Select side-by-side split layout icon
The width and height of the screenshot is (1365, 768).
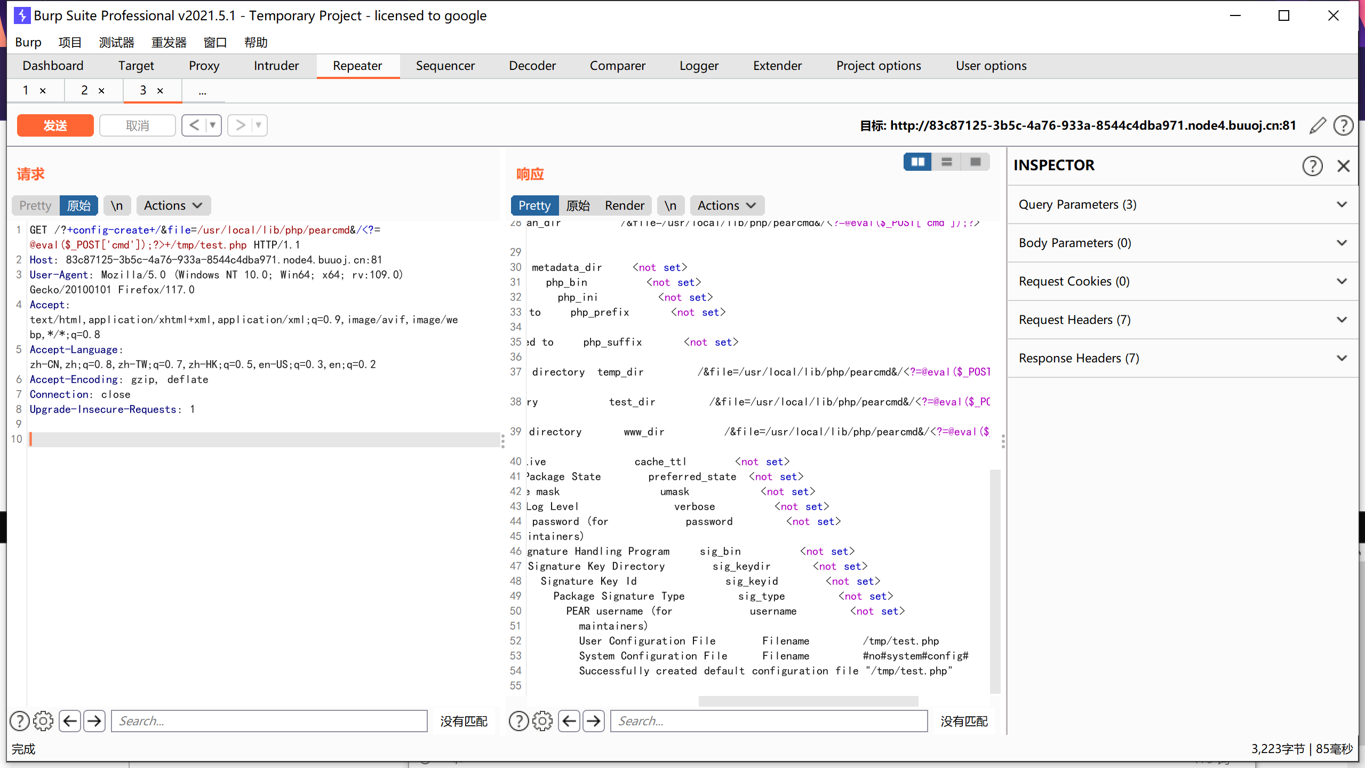[918, 162]
